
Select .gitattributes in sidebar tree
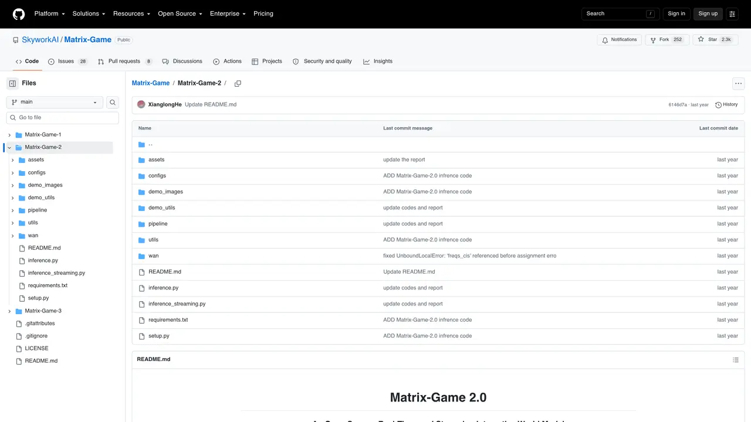(40, 324)
